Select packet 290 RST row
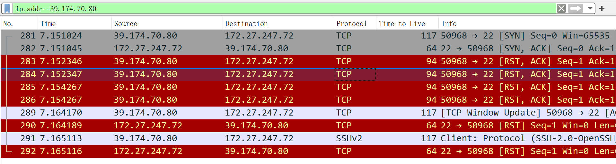 [x=308, y=125]
